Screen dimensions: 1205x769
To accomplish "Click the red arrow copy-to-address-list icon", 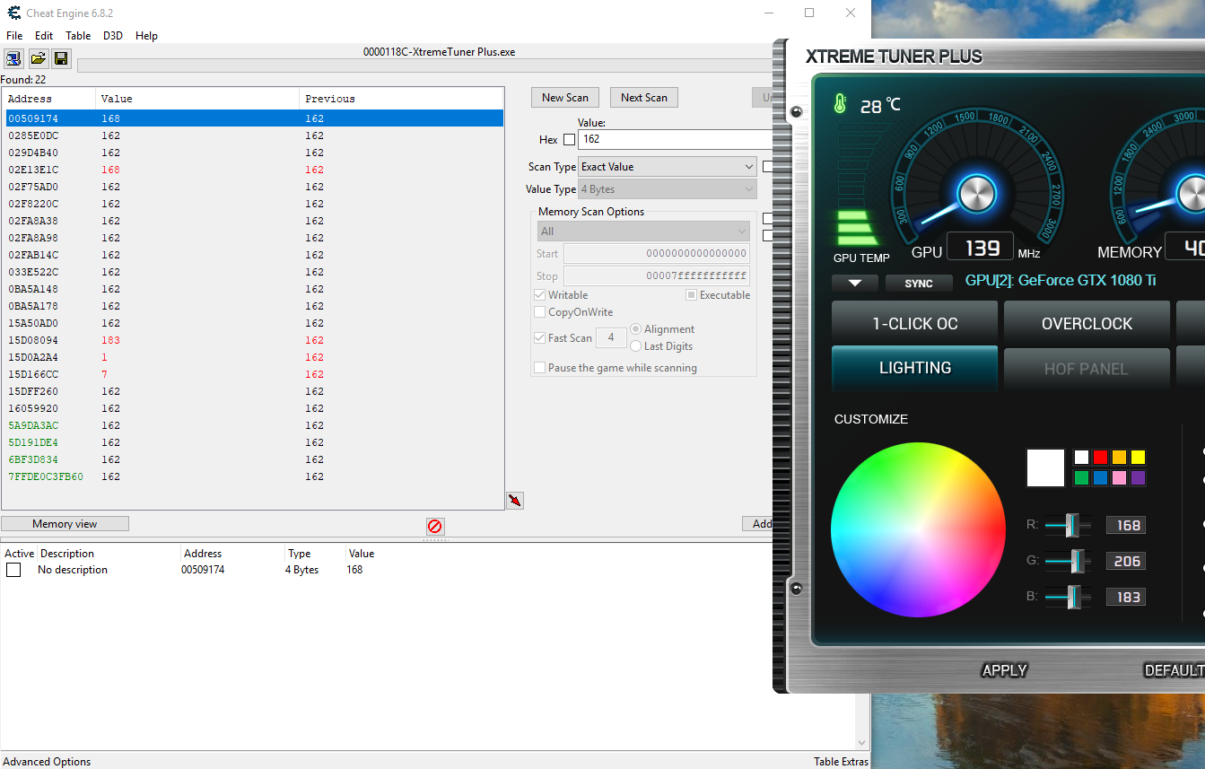I will [515, 501].
